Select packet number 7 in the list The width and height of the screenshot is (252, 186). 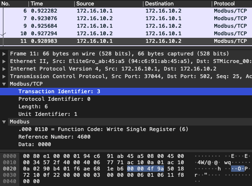point(126,18)
